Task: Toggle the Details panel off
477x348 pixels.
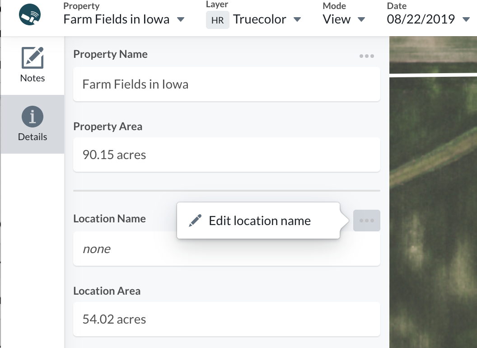Action: coord(32,124)
